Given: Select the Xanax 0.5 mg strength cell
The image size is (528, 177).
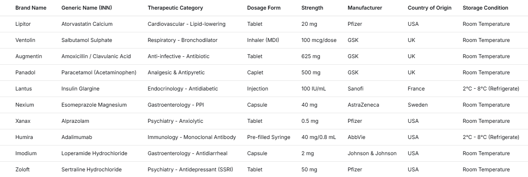Looking at the screenshot, I should click(x=310, y=121).
